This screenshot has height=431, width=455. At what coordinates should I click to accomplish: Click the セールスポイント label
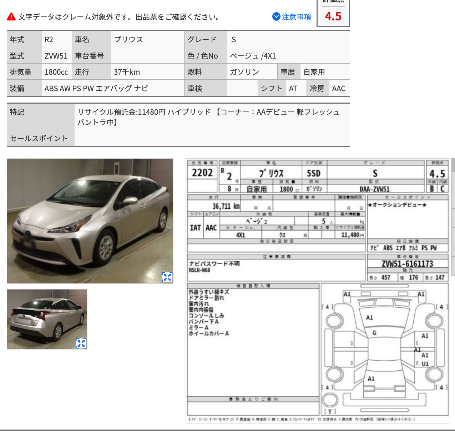pyautogui.click(x=39, y=138)
